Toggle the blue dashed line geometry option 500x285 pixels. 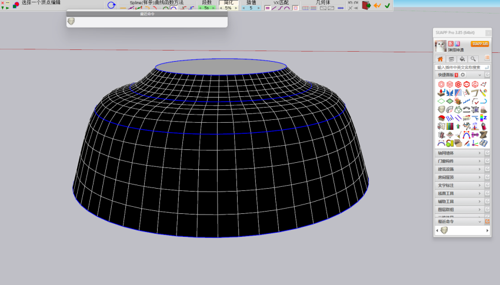tap(341, 8)
